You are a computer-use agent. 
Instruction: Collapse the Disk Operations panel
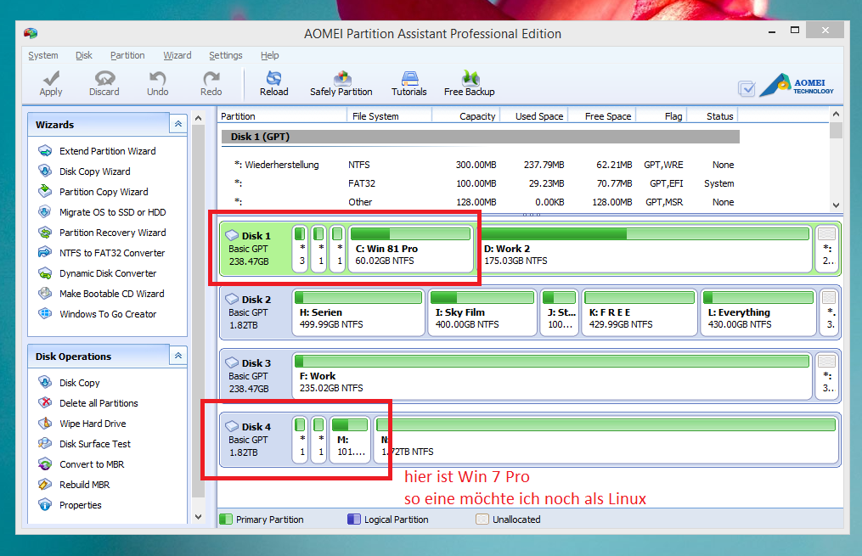point(178,356)
